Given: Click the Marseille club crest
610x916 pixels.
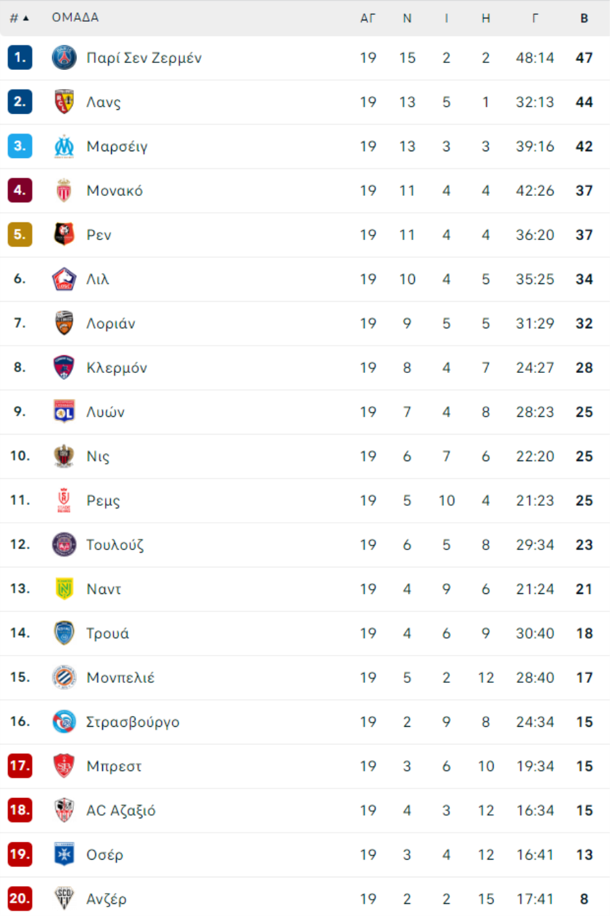Looking at the screenshot, I should click(x=64, y=146).
